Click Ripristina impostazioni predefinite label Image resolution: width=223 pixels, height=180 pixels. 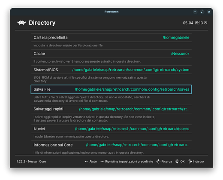(129, 162)
